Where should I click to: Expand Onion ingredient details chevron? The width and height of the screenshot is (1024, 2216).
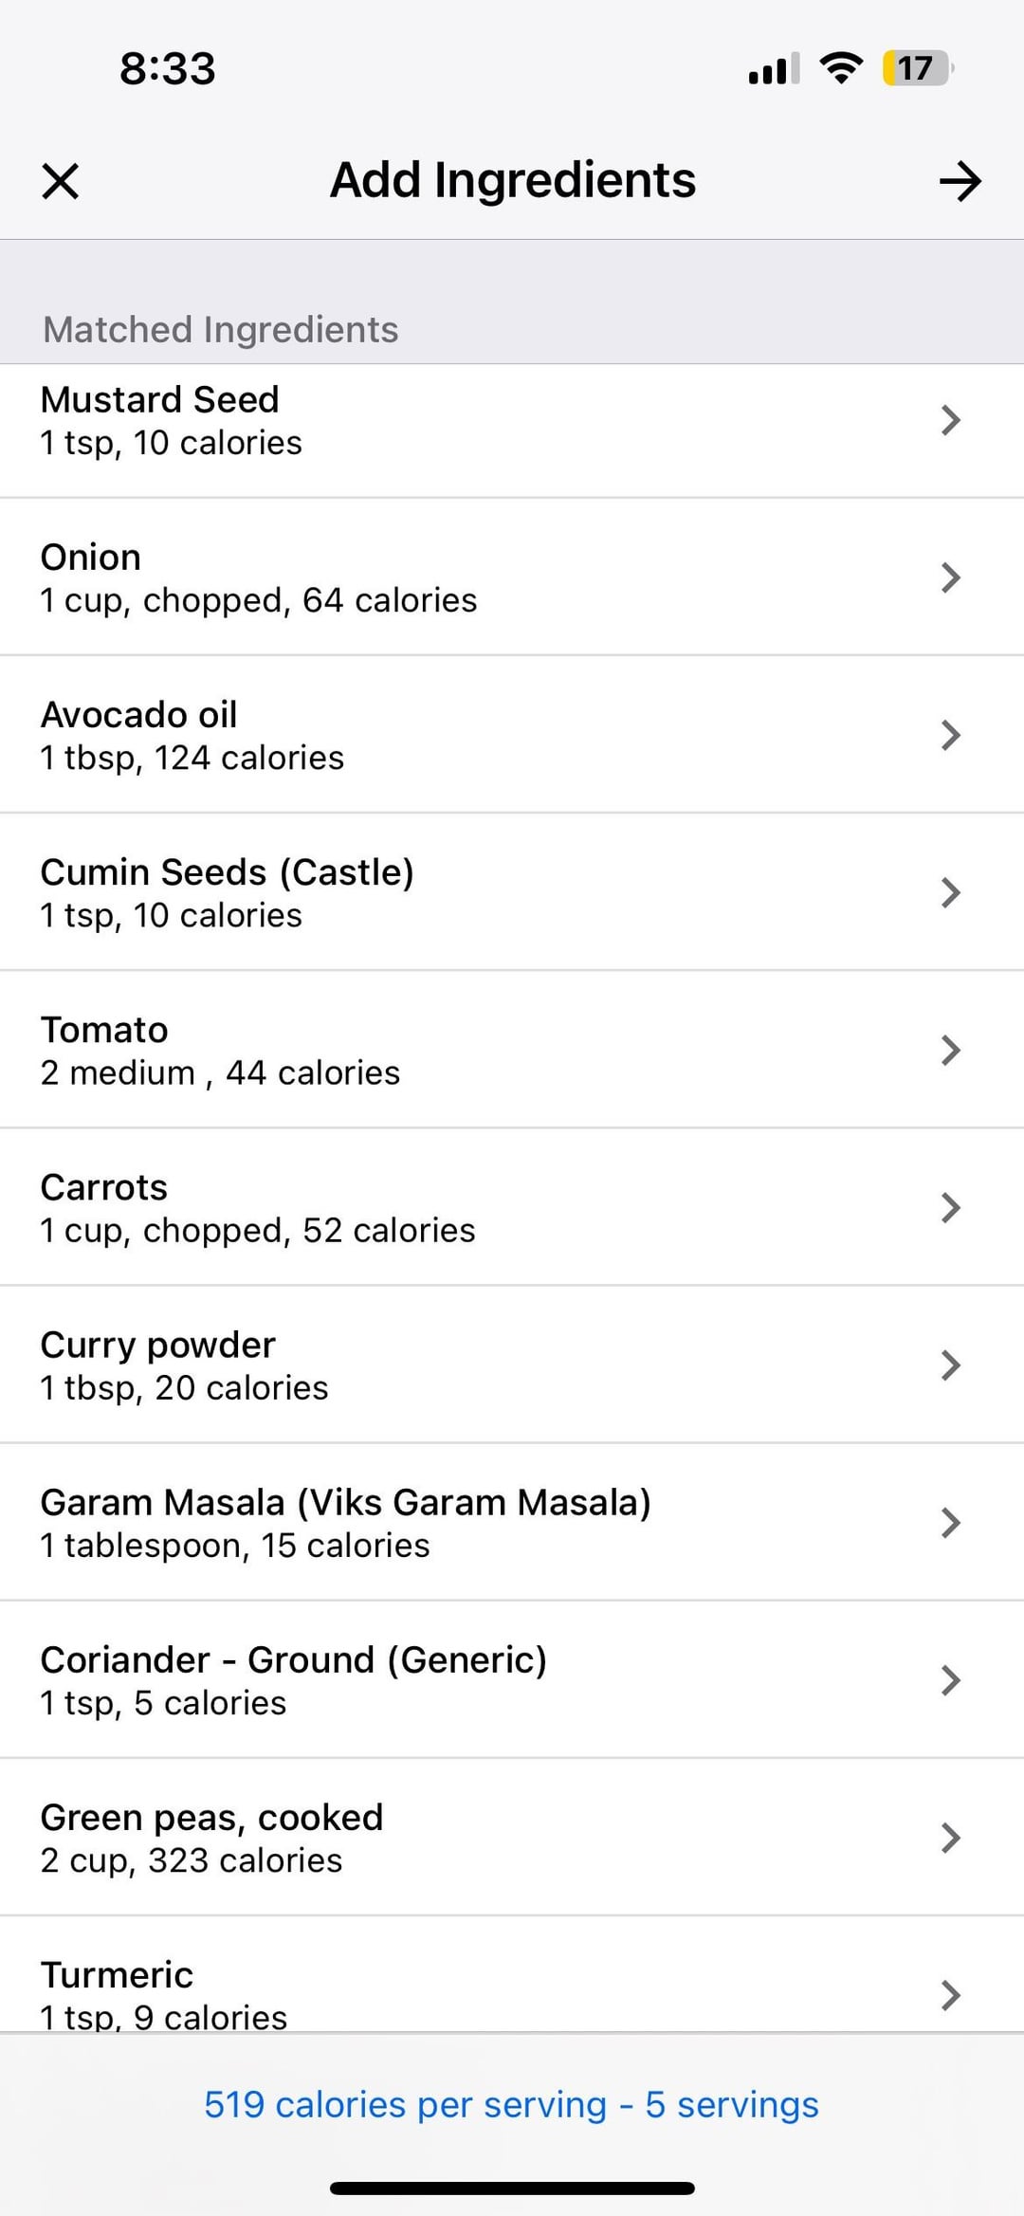click(x=950, y=577)
